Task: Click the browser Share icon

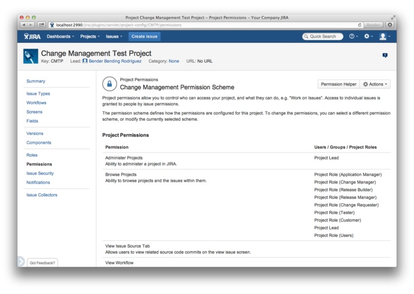Action: coord(42,25)
